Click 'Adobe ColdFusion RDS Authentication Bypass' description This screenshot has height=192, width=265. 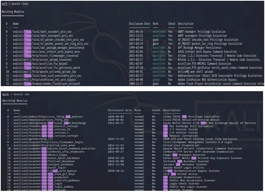(207, 80)
